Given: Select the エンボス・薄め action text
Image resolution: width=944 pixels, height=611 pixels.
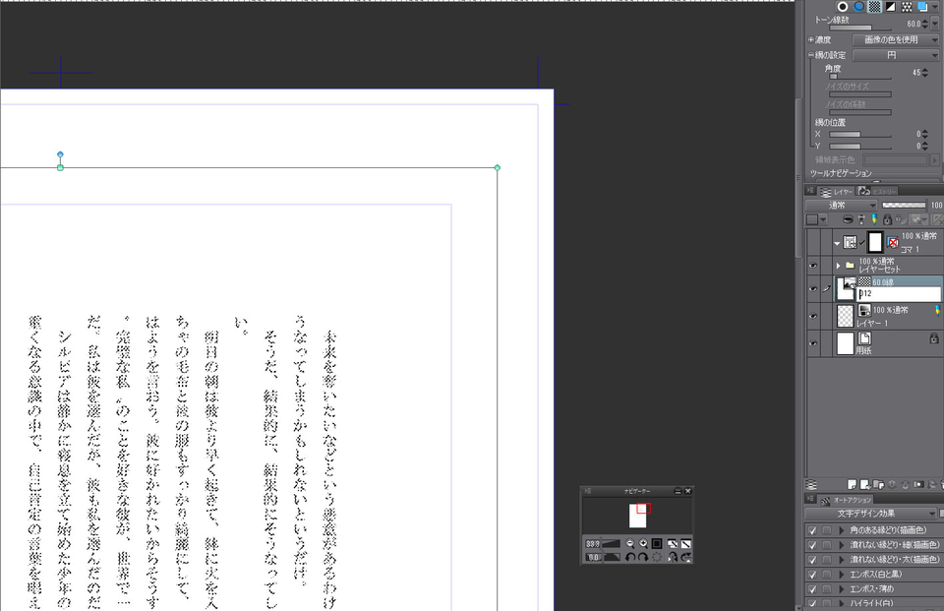Looking at the screenshot, I should [x=872, y=588].
